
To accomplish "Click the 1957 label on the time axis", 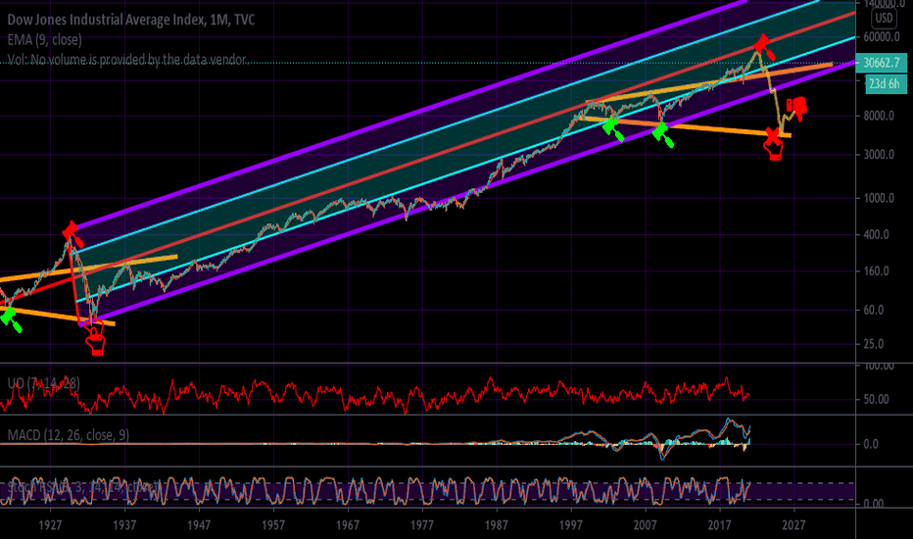I will pyautogui.click(x=273, y=525).
